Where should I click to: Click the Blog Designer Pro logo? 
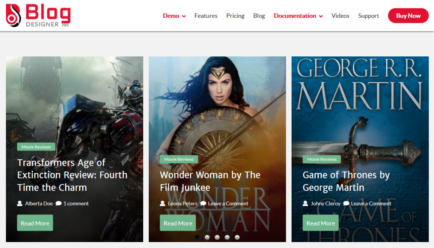[38, 16]
